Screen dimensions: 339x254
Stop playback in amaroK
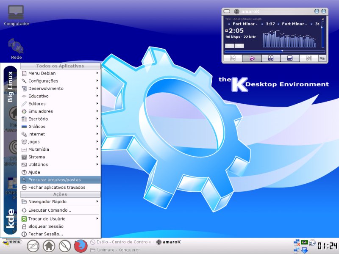coord(290,58)
